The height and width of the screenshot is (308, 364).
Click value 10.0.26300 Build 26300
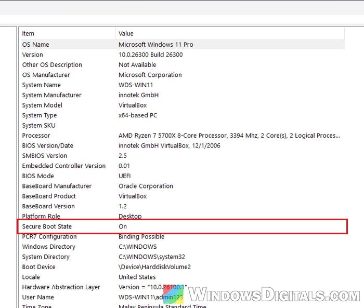151,55
